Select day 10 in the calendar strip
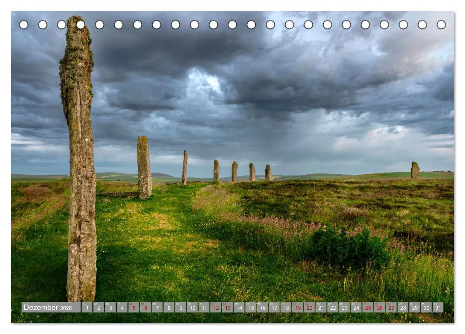465x334 pixels. click(192, 307)
